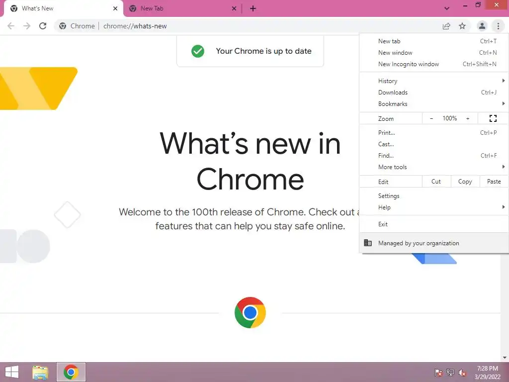Open the tab search dropdown chevron

tap(447, 8)
